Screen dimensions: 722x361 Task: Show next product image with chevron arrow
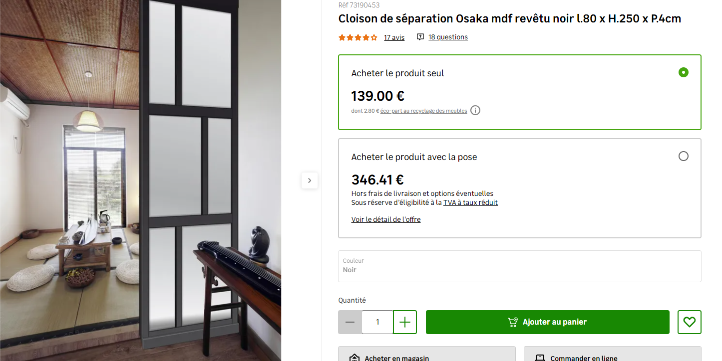click(310, 180)
